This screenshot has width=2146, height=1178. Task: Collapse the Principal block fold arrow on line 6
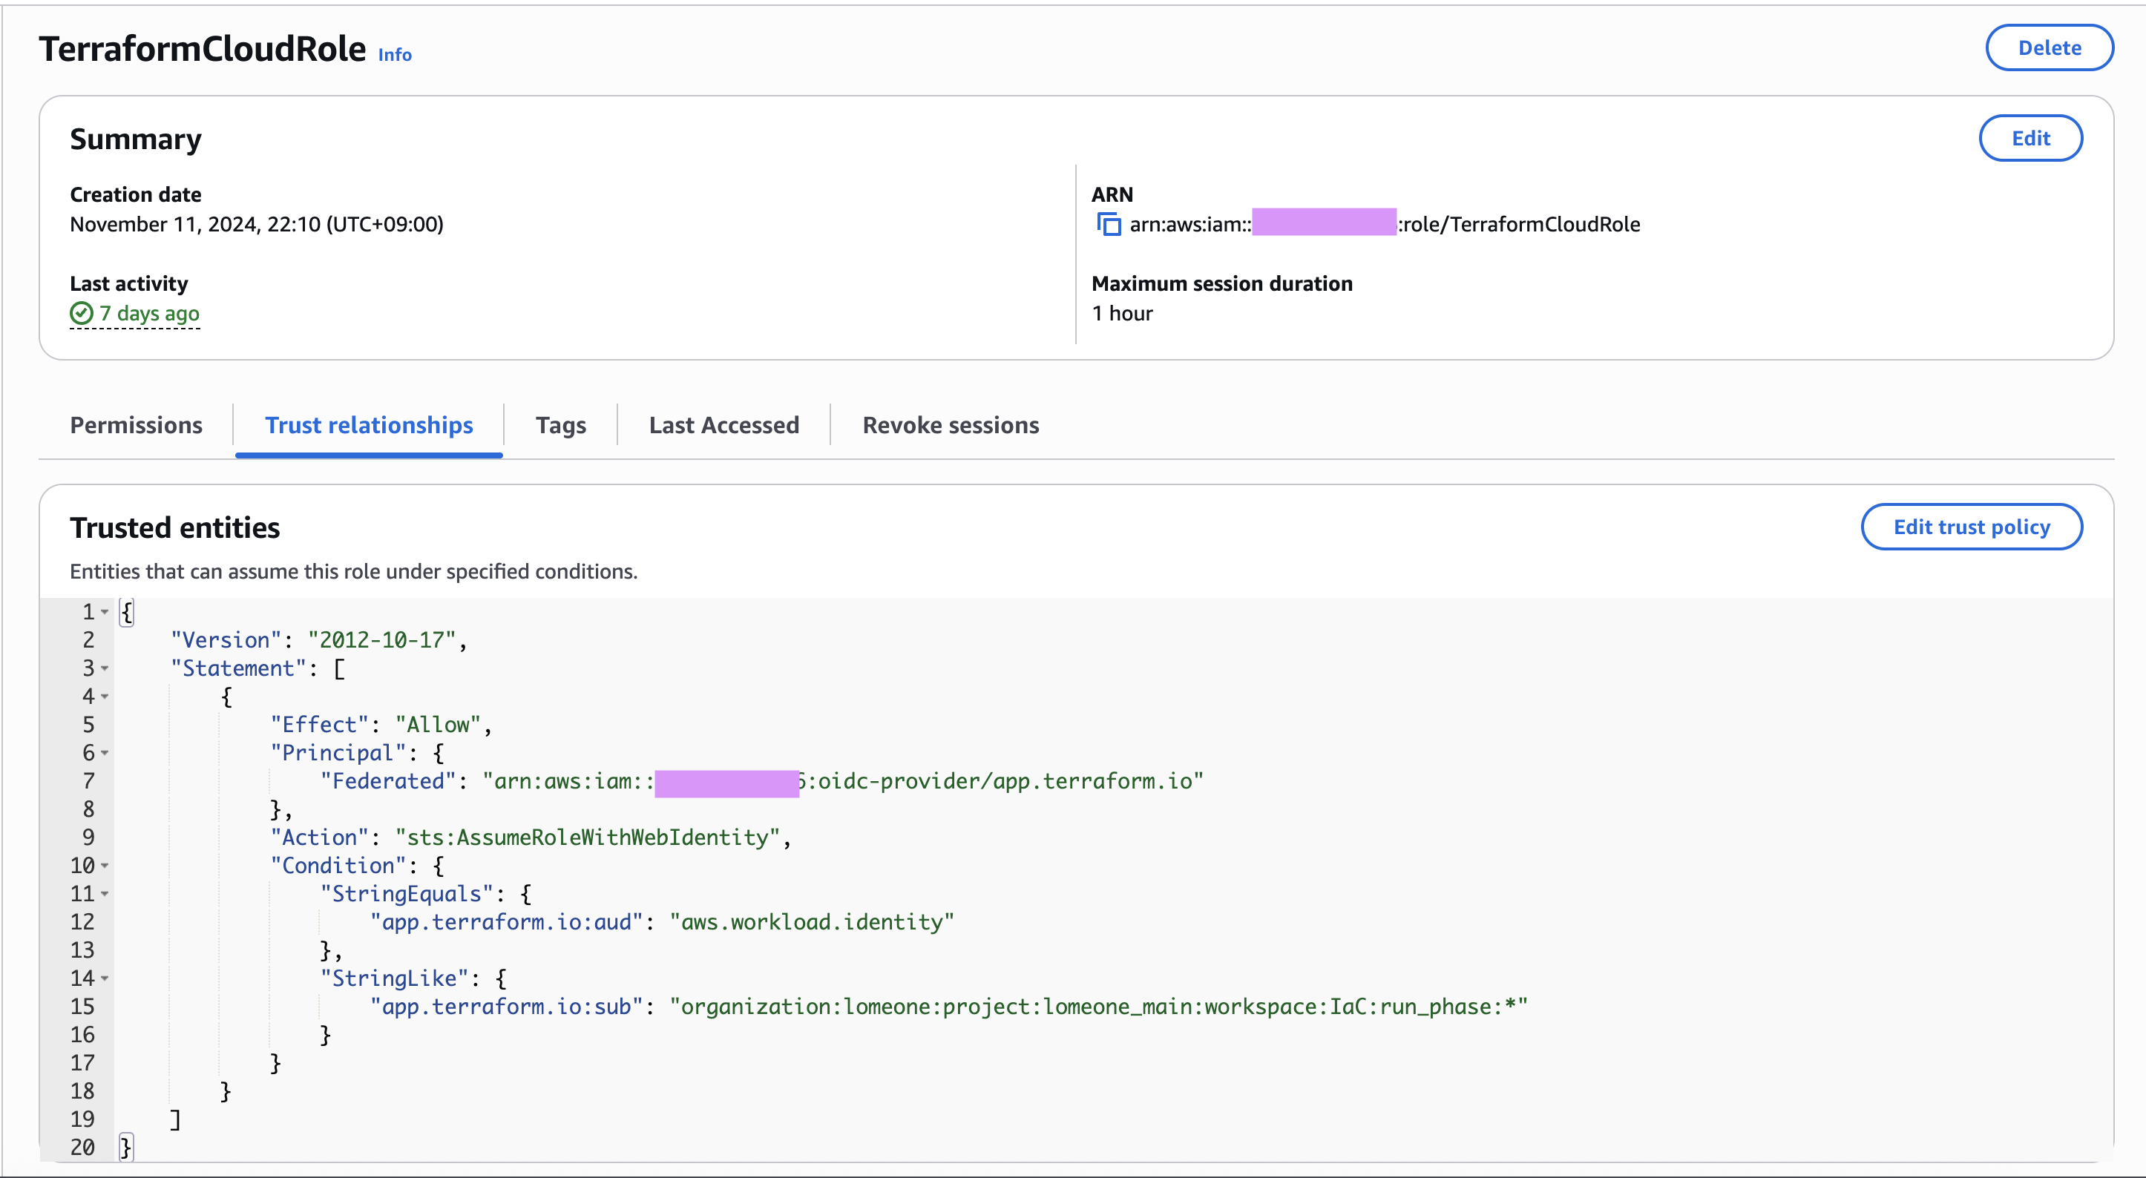pyautogui.click(x=105, y=752)
